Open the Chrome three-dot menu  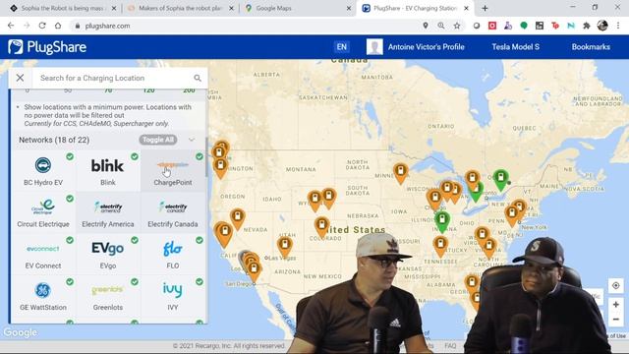point(618,26)
